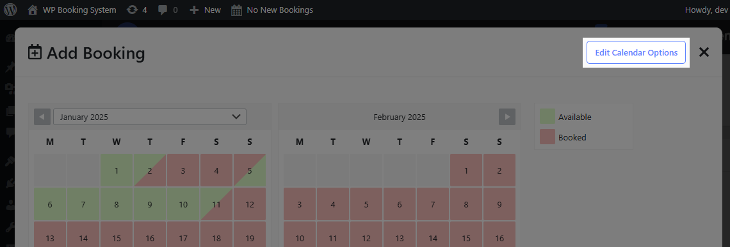Select January 1 available date

117,170
